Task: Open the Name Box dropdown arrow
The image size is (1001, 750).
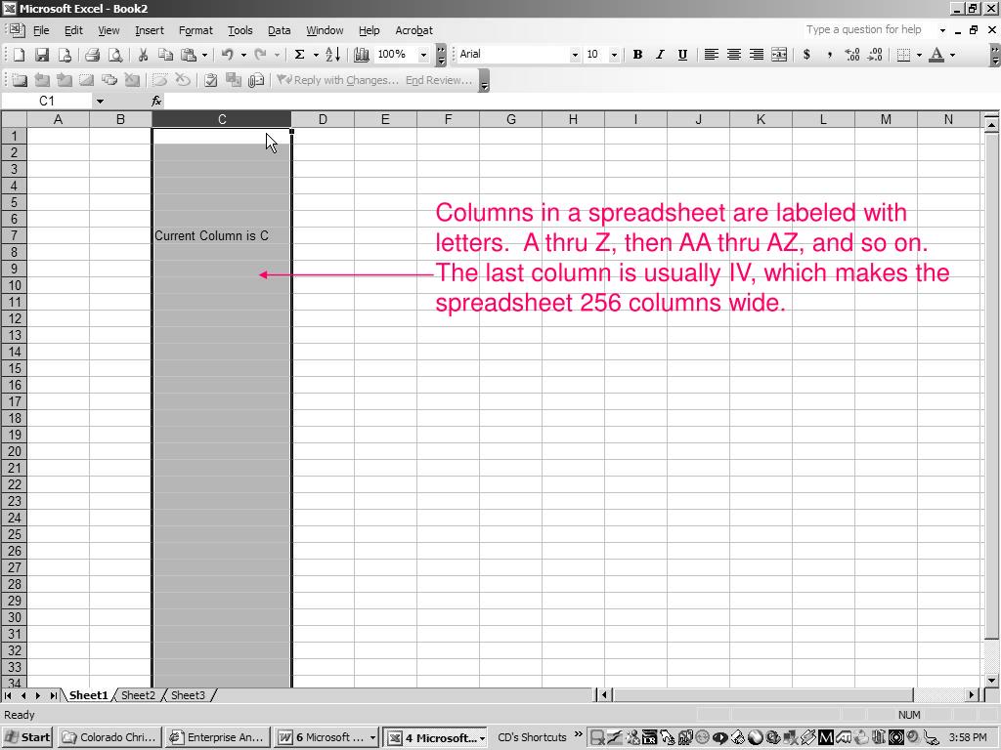Action: pos(100,101)
